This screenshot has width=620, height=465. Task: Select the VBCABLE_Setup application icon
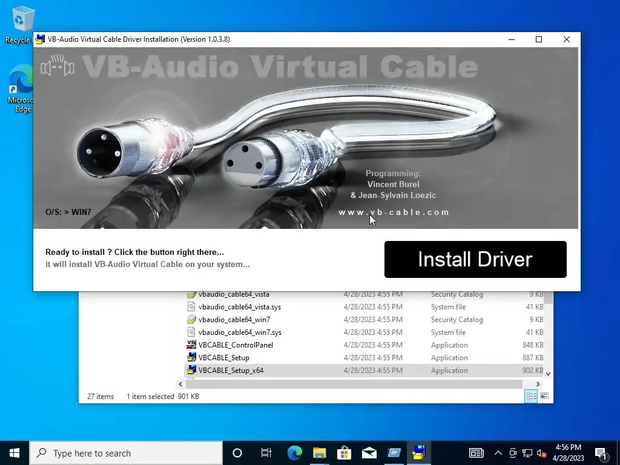tap(191, 357)
